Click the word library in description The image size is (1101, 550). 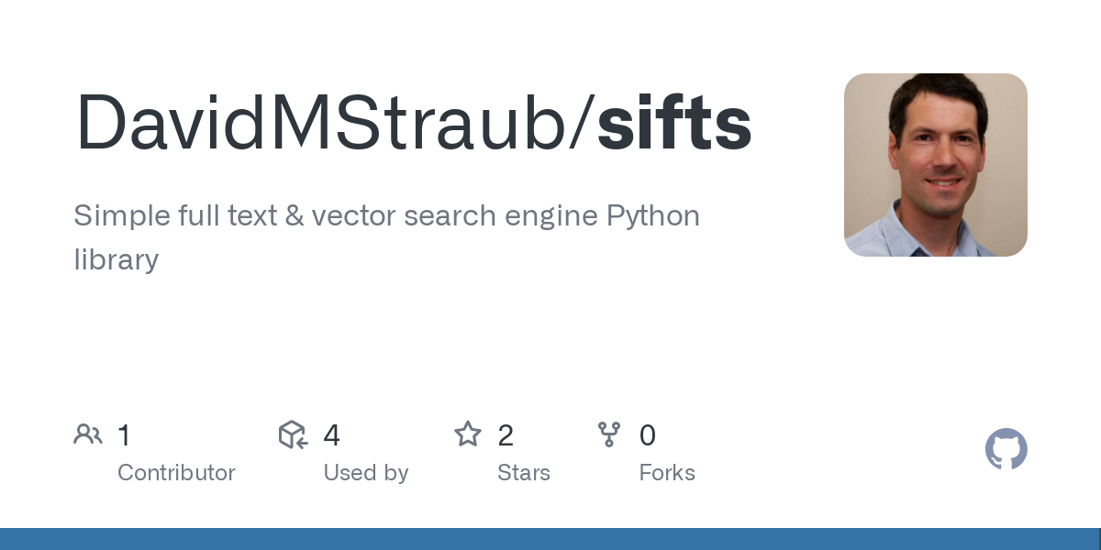click(x=116, y=259)
